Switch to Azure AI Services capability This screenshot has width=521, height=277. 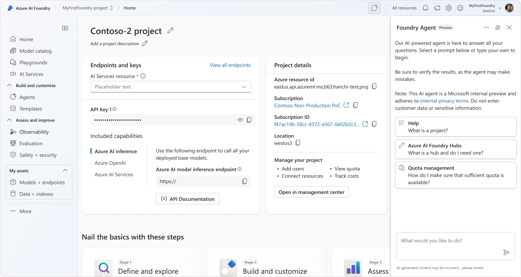point(114,174)
